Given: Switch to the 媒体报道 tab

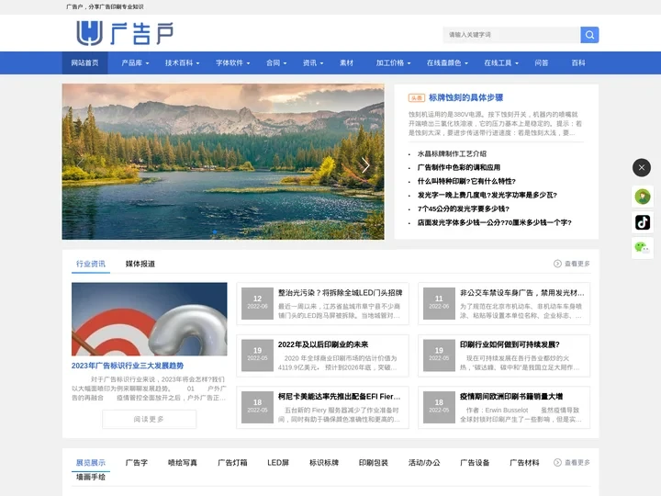Looking at the screenshot, I should [140, 264].
